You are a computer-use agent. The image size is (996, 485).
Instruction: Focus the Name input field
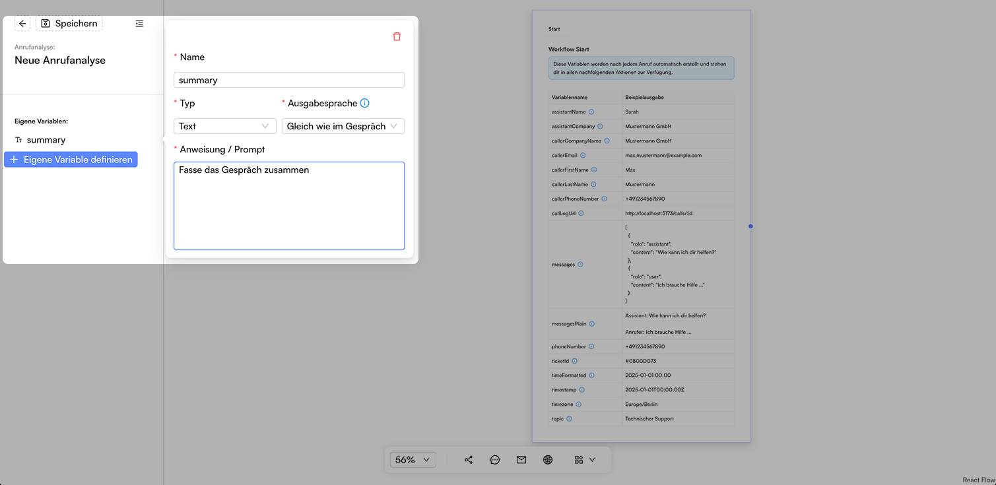(289, 80)
